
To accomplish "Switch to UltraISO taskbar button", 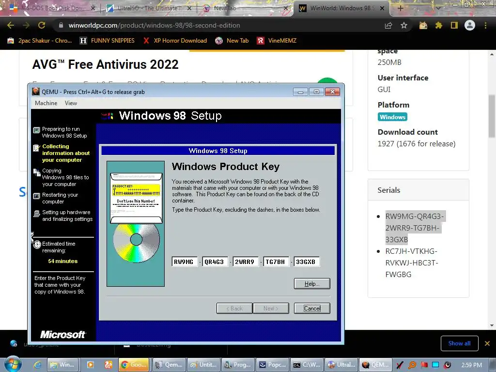I will (341, 365).
